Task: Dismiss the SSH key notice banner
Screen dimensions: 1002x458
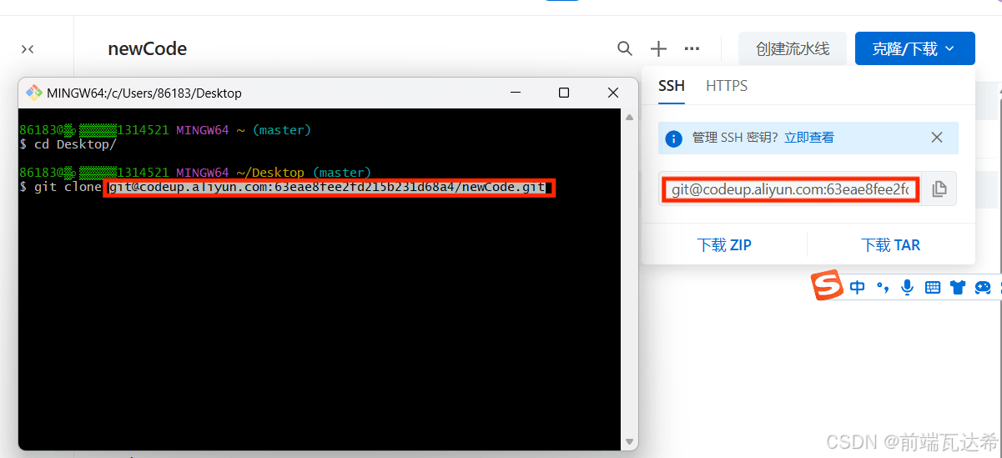Action: (937, 138)
